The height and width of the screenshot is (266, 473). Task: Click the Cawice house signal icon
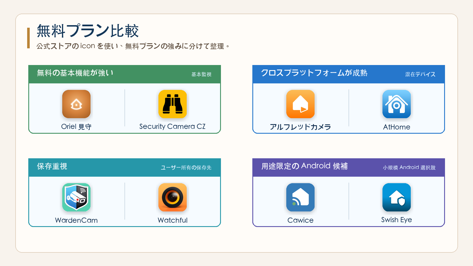click(300, 197)
